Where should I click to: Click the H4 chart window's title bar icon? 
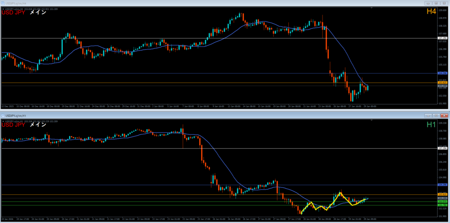point(3,3)
